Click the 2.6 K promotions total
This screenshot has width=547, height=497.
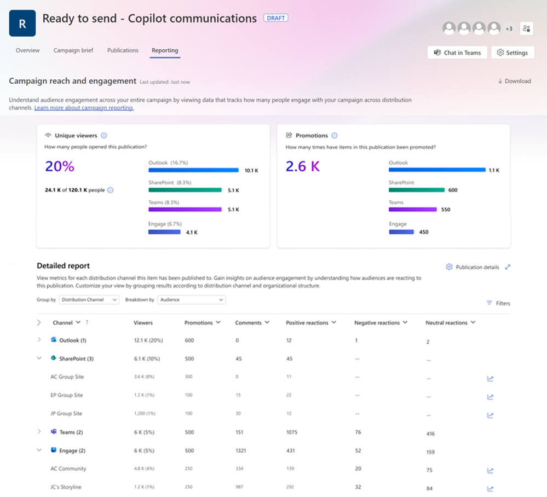[x=303, y=166]
